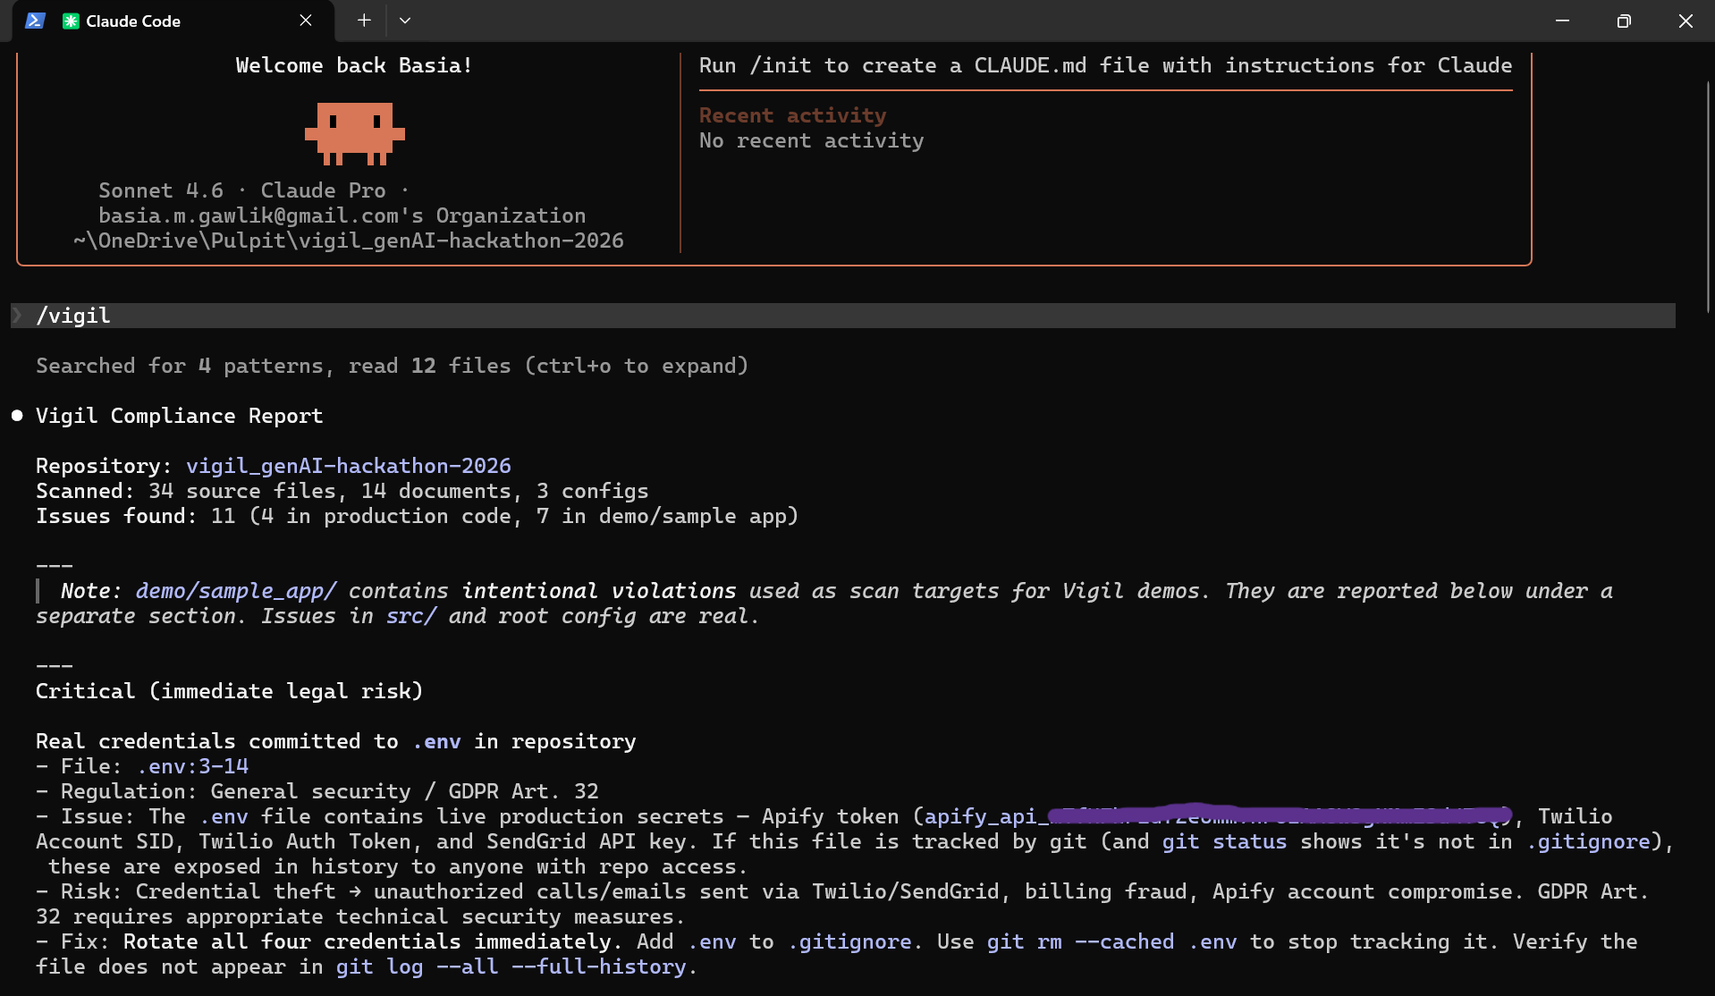Open the src/ path link in the note
The height and width of the screenshot is (996, 1715).
tap(411, 616)
